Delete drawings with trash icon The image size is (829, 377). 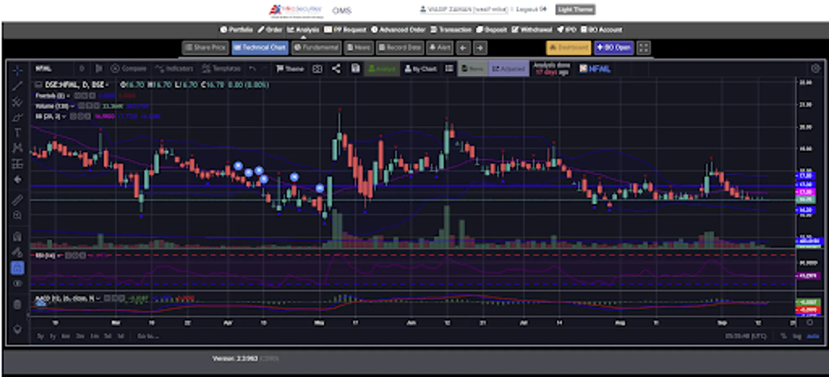[x=17, y=304]
